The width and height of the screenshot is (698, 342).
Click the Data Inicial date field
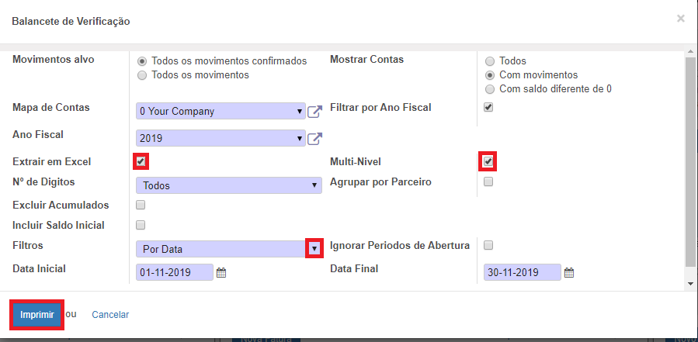pos(175,273)
